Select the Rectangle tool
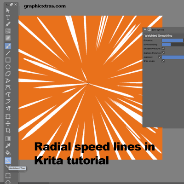 (x=8, y=60)
